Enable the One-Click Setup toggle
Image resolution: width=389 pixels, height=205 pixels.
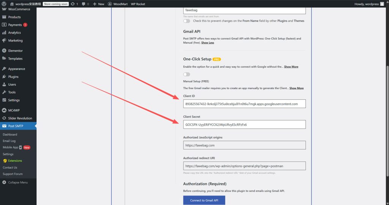tap(187, 74)
